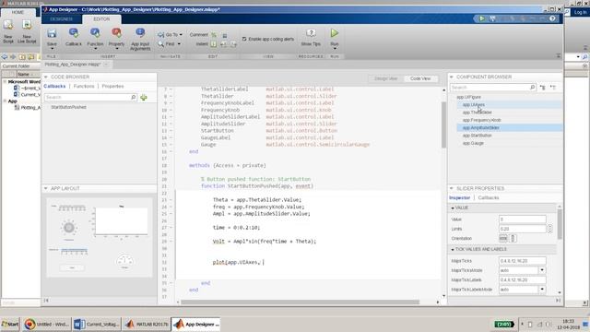Add a new Callback via toolstrip icon
The width and height of the screenshot is (590, 332).
[x=74, y=33]
